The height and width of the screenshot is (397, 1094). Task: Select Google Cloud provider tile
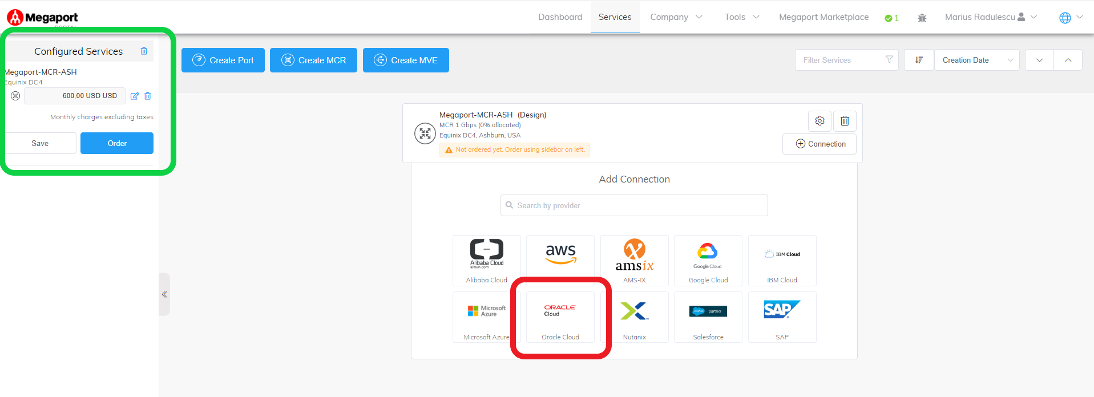pos(708,261)
